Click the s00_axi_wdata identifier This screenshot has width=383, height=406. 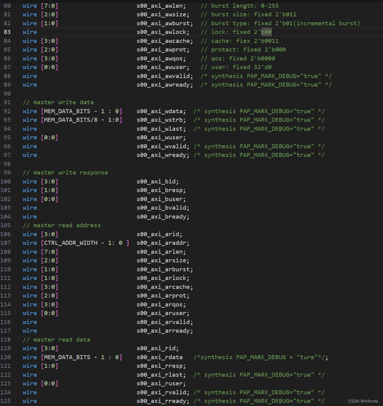[x=161, y=111]
